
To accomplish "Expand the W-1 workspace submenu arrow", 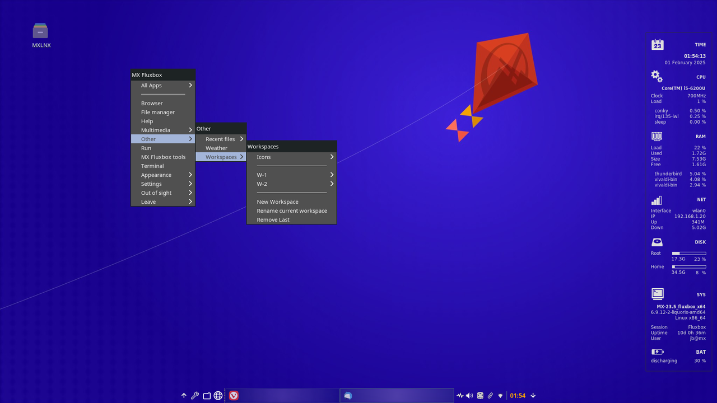I will (x=332, y=175).
